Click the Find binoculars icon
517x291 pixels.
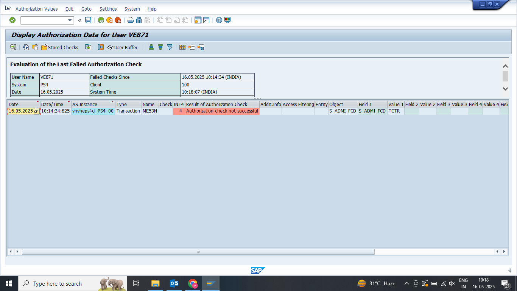click(139, 20)
